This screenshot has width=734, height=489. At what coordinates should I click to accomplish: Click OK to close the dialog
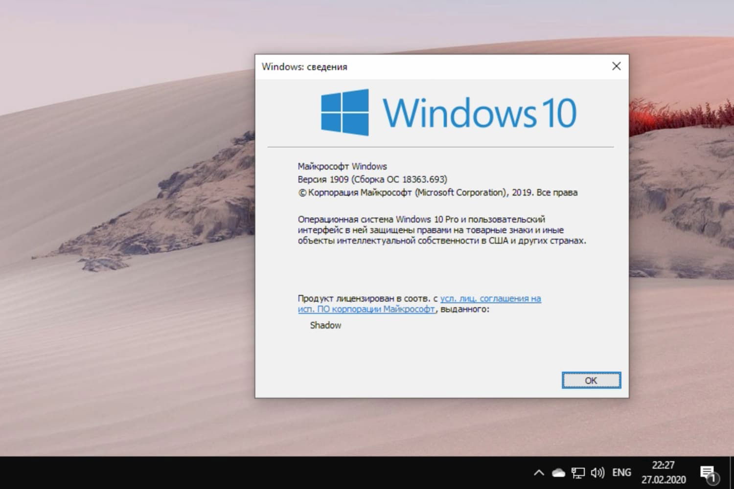click(591, 380)
